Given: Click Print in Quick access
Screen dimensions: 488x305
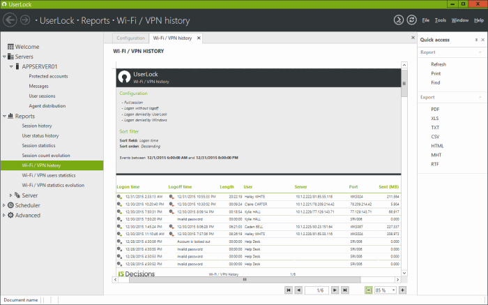Looking at the screenshot, I should point(436,73).
